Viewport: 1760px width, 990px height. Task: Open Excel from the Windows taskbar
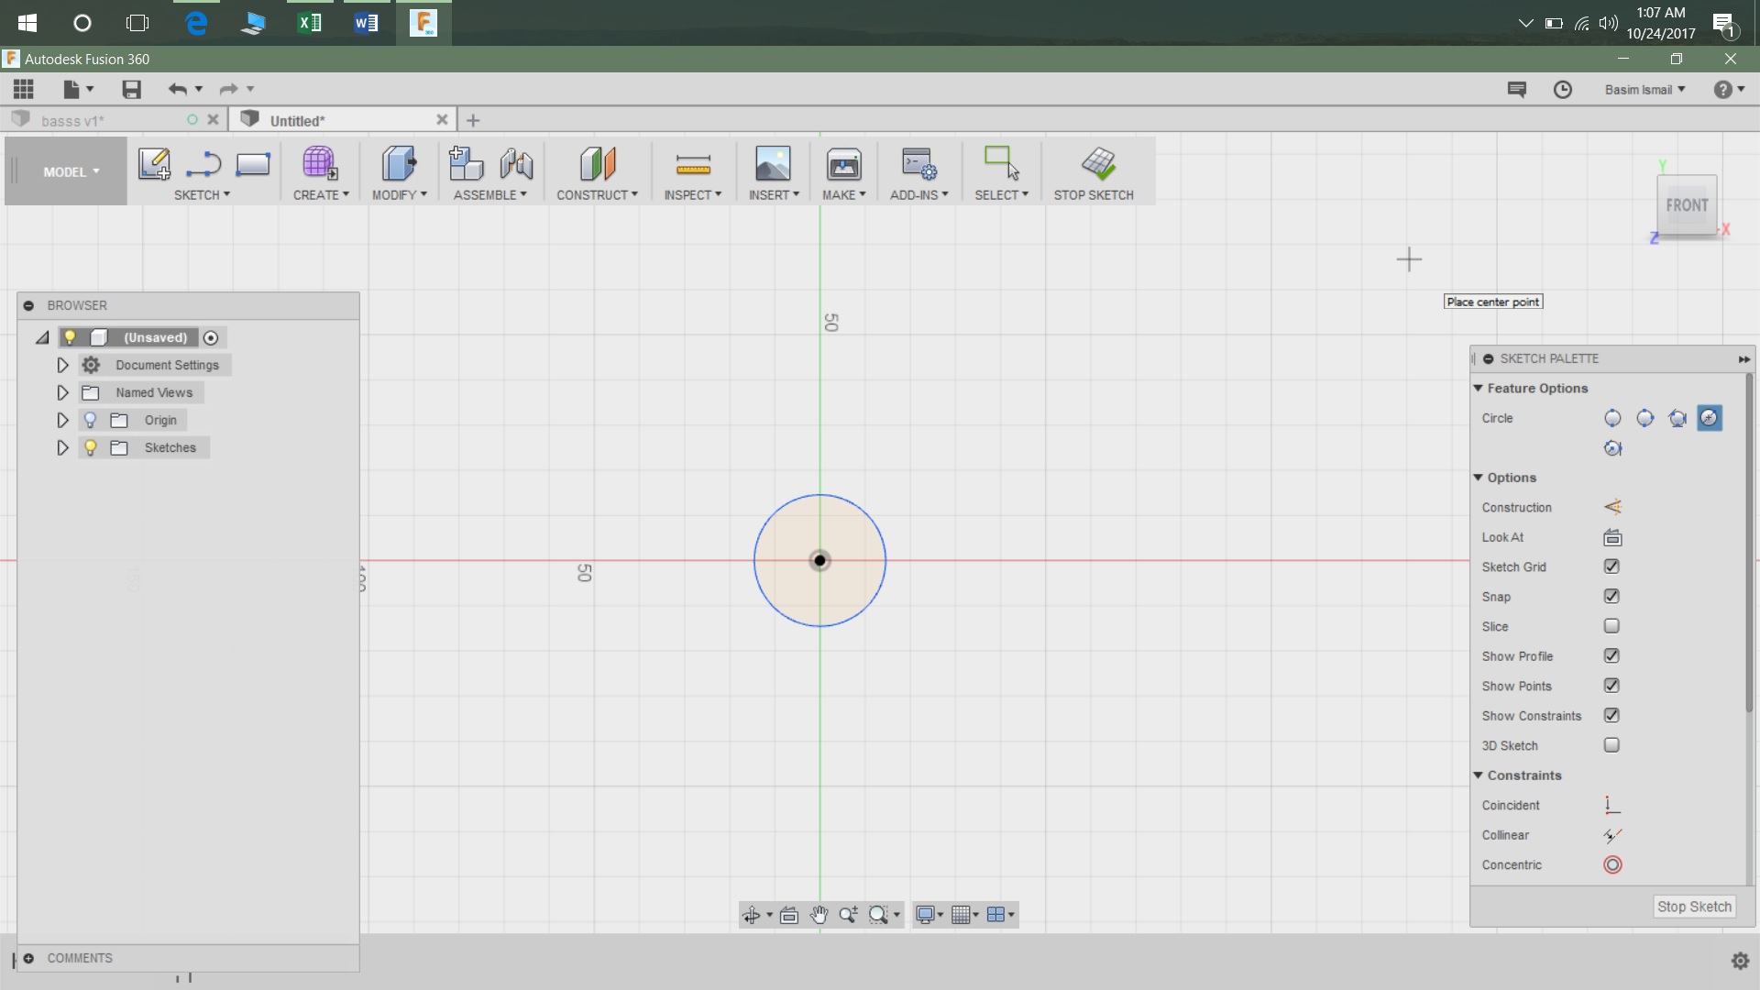tap(310, 23)
